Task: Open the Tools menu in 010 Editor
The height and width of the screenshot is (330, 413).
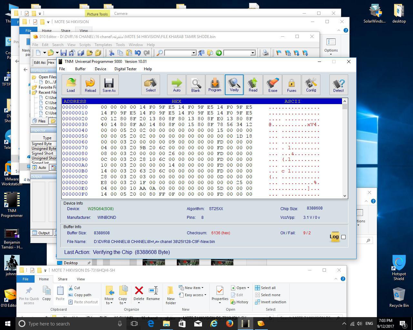Action: [120, 45]
